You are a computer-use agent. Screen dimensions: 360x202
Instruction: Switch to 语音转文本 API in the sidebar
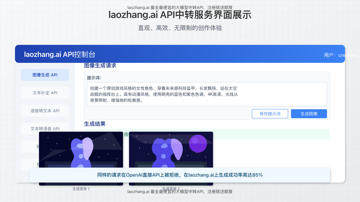45,111
